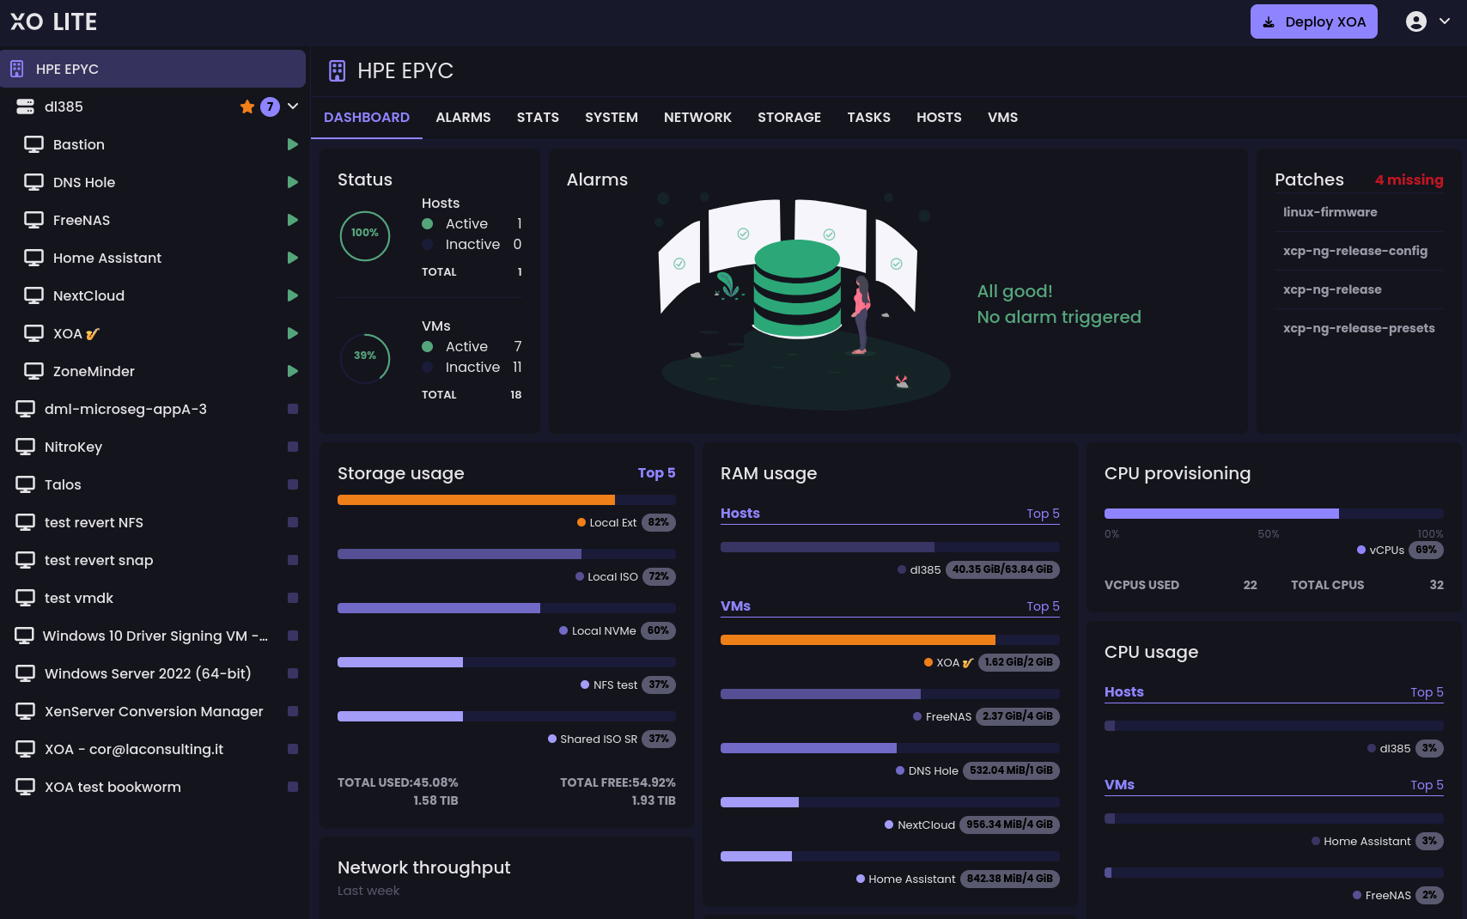Go to the Storage tab

789,118
